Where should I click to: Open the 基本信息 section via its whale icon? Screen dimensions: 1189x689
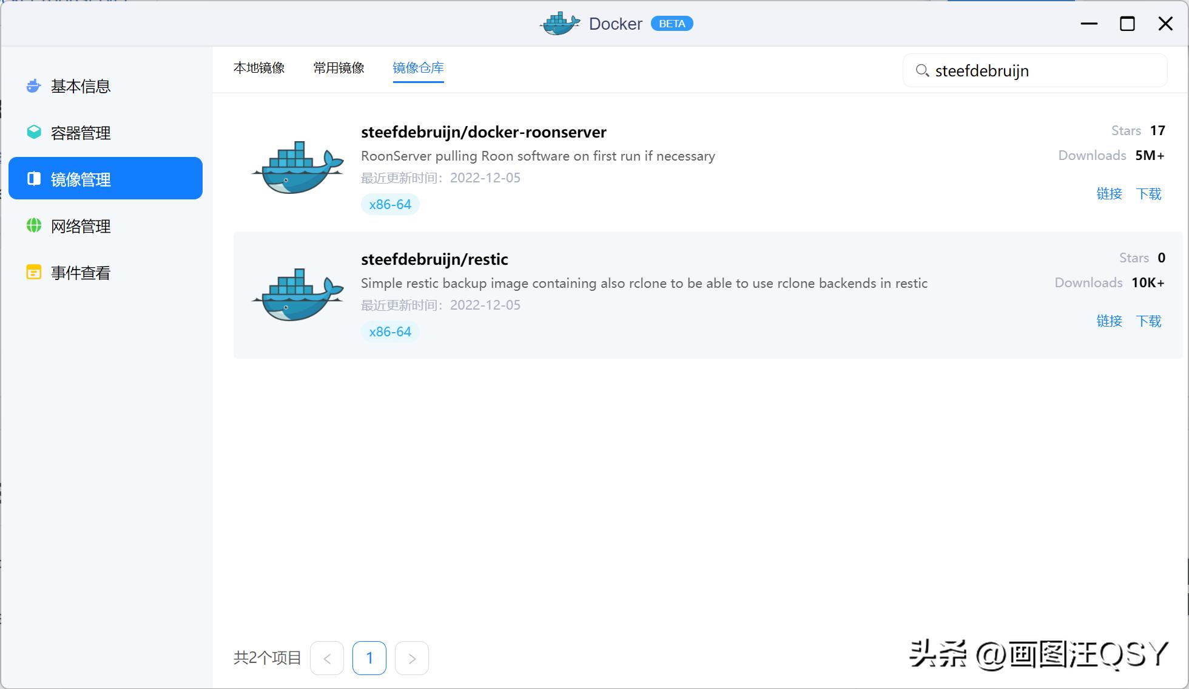(34, 86)
